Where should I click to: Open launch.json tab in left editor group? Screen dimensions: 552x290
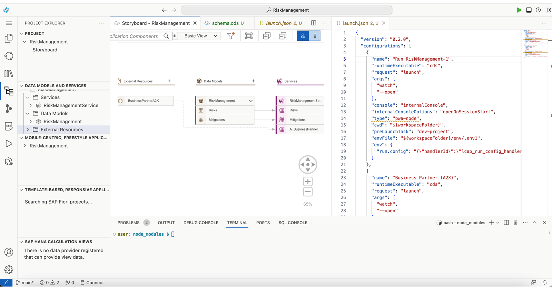[x=280, y=23]
